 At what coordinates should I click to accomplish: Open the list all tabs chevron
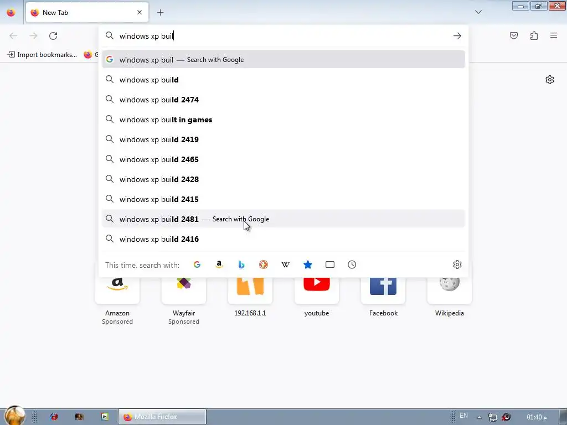click(478, 12)
